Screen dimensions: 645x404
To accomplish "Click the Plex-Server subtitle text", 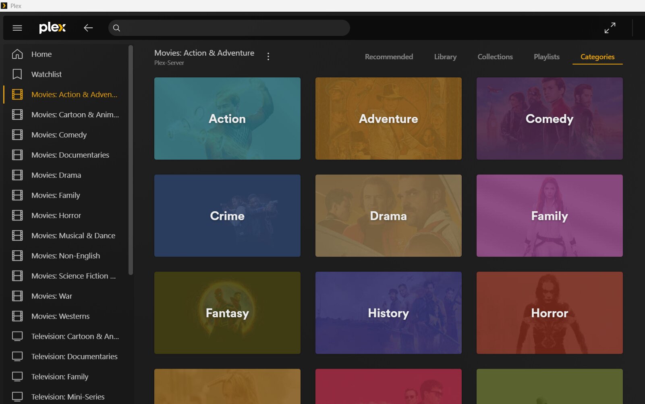I will 169,63.
